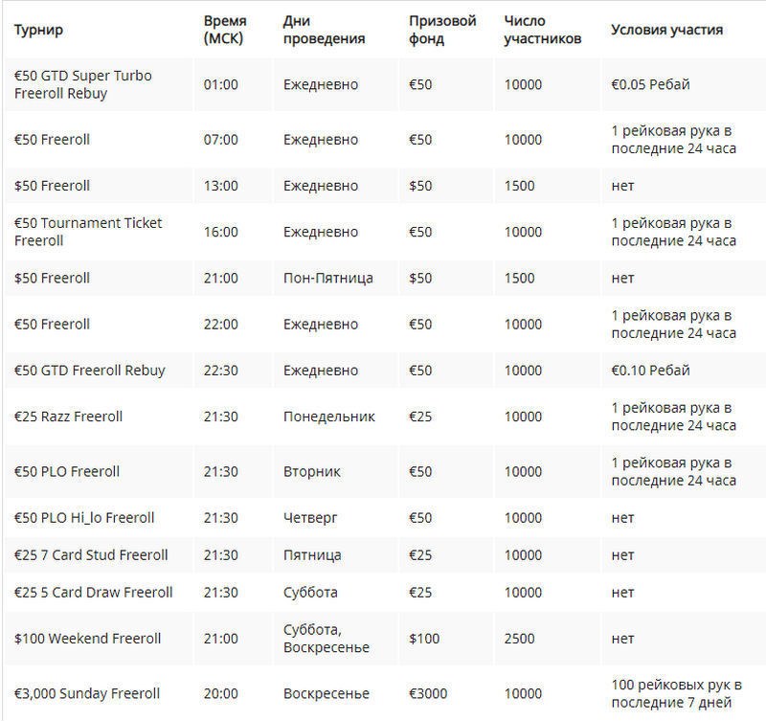This screenshot has height=721, width=766.
Task: Open the €50 Tournament Ticket Freeroll entry
Action: click(88, 232)
